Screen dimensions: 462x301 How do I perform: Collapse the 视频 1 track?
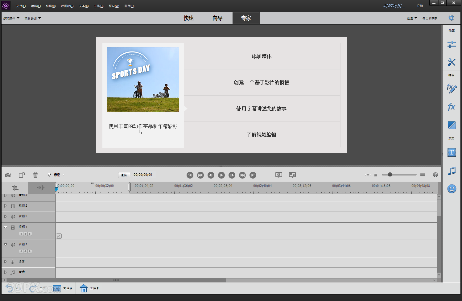5,227
